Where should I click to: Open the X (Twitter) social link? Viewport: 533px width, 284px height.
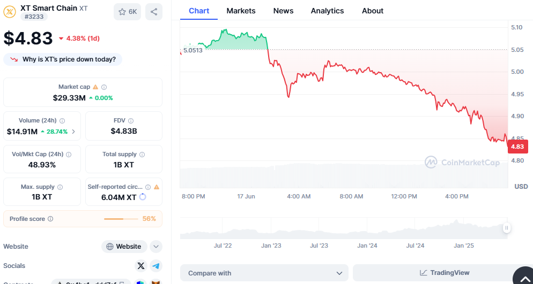pos(140,266)
